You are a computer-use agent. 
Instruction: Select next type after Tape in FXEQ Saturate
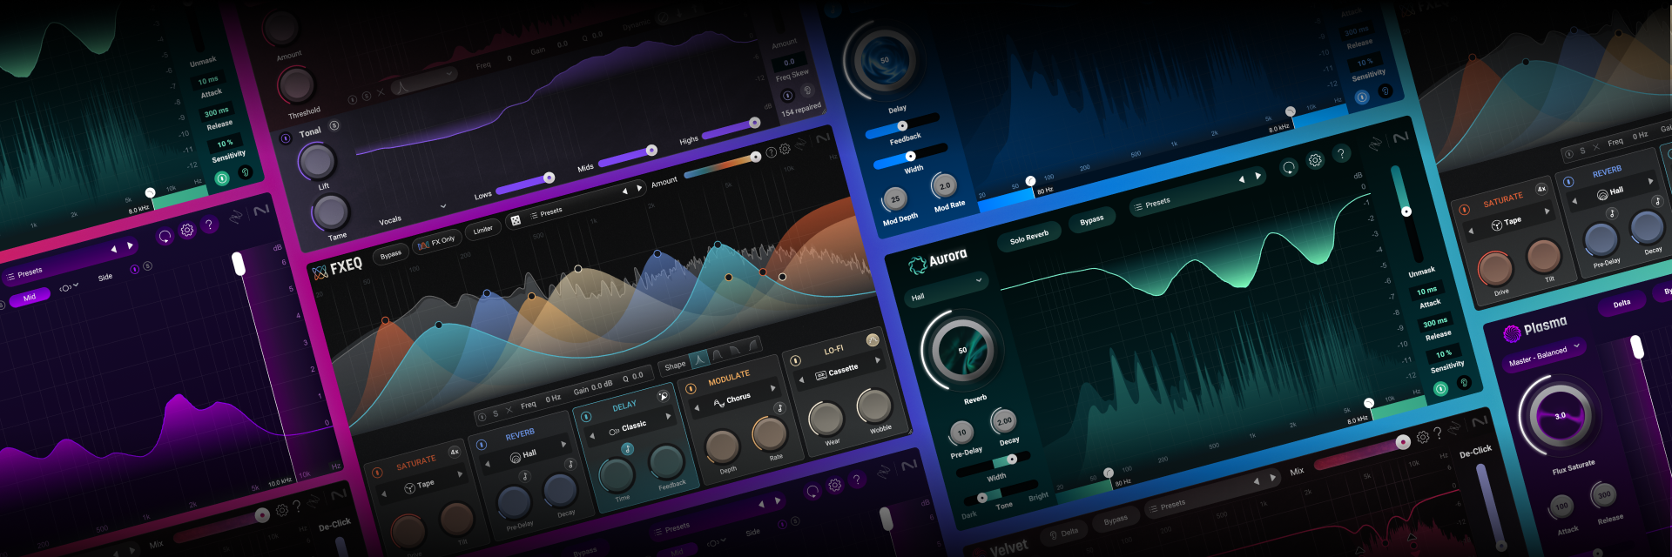460,474
